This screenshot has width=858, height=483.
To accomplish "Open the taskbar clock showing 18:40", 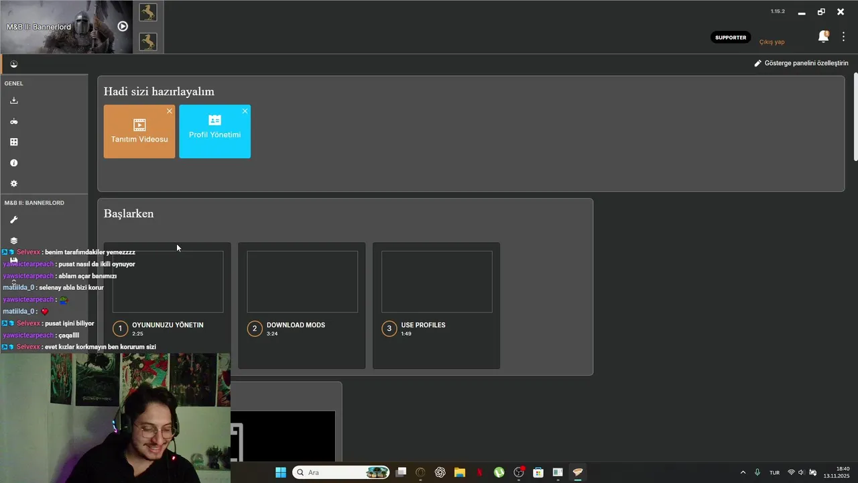I will [x=837, y=472].
